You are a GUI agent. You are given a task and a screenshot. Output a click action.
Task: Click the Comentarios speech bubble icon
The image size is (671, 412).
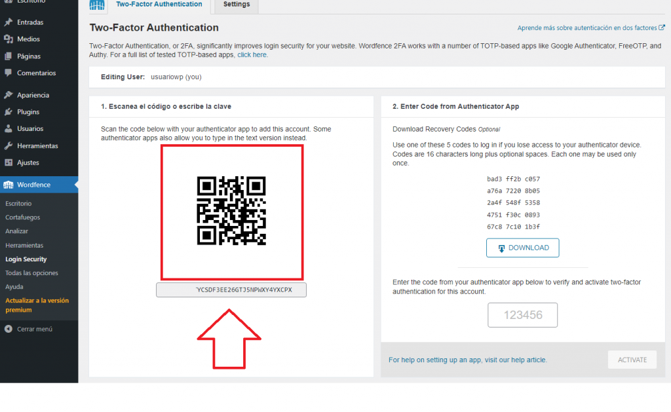8,73
